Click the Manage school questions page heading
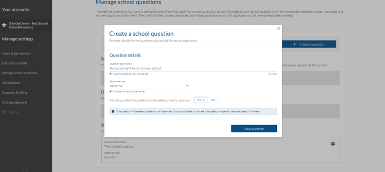 coord(128,3)
